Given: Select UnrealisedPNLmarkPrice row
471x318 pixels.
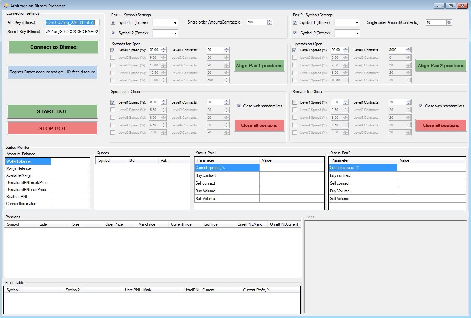Looking at the screenshot, I should (47, 183).
